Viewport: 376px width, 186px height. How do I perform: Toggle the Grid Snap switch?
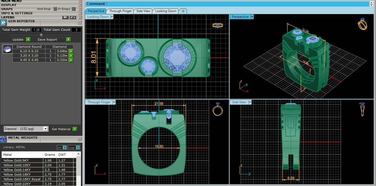(x=55, y=9)
